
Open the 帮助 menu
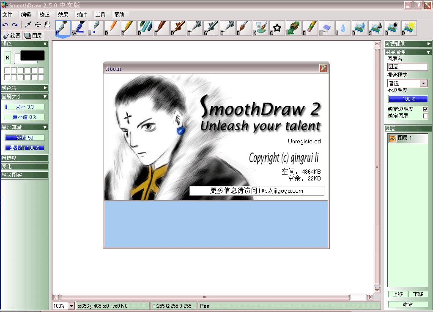click(119, 15)
